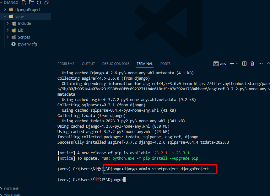Click 'python.exe -m pip install --upgrade pip' text

(155, 158)
